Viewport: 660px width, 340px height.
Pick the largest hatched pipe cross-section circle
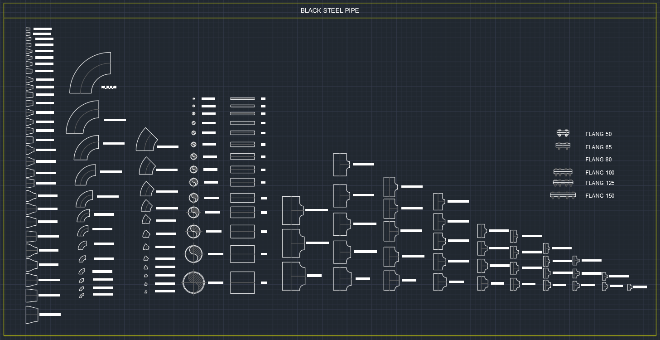[194, 283]
